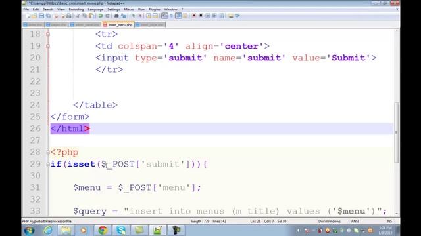
Task: Open Internet Explorer from the taskbar
Action: point(48,230)
